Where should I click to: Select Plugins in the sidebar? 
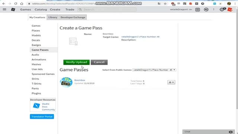36,93
